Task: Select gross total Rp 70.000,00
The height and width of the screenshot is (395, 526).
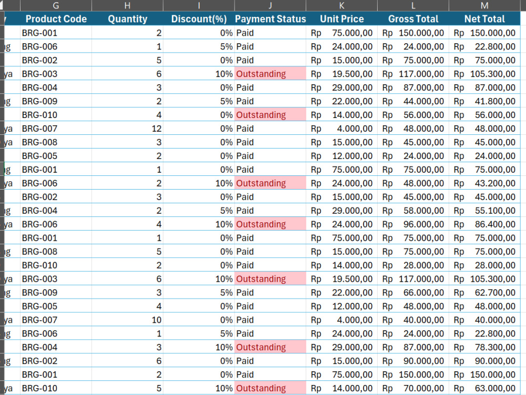Action: [413, 388]
